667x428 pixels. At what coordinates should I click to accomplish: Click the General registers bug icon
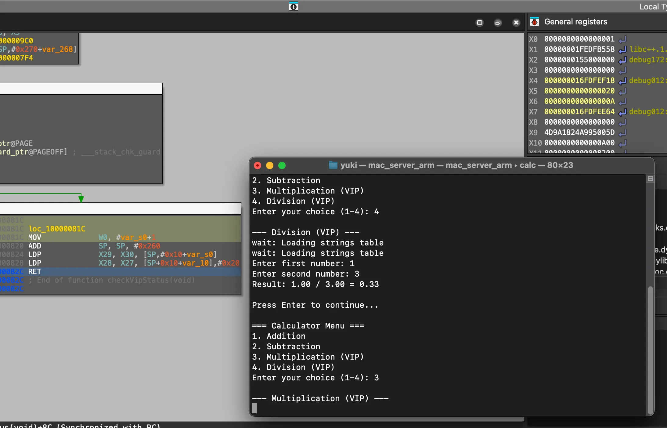535,22
